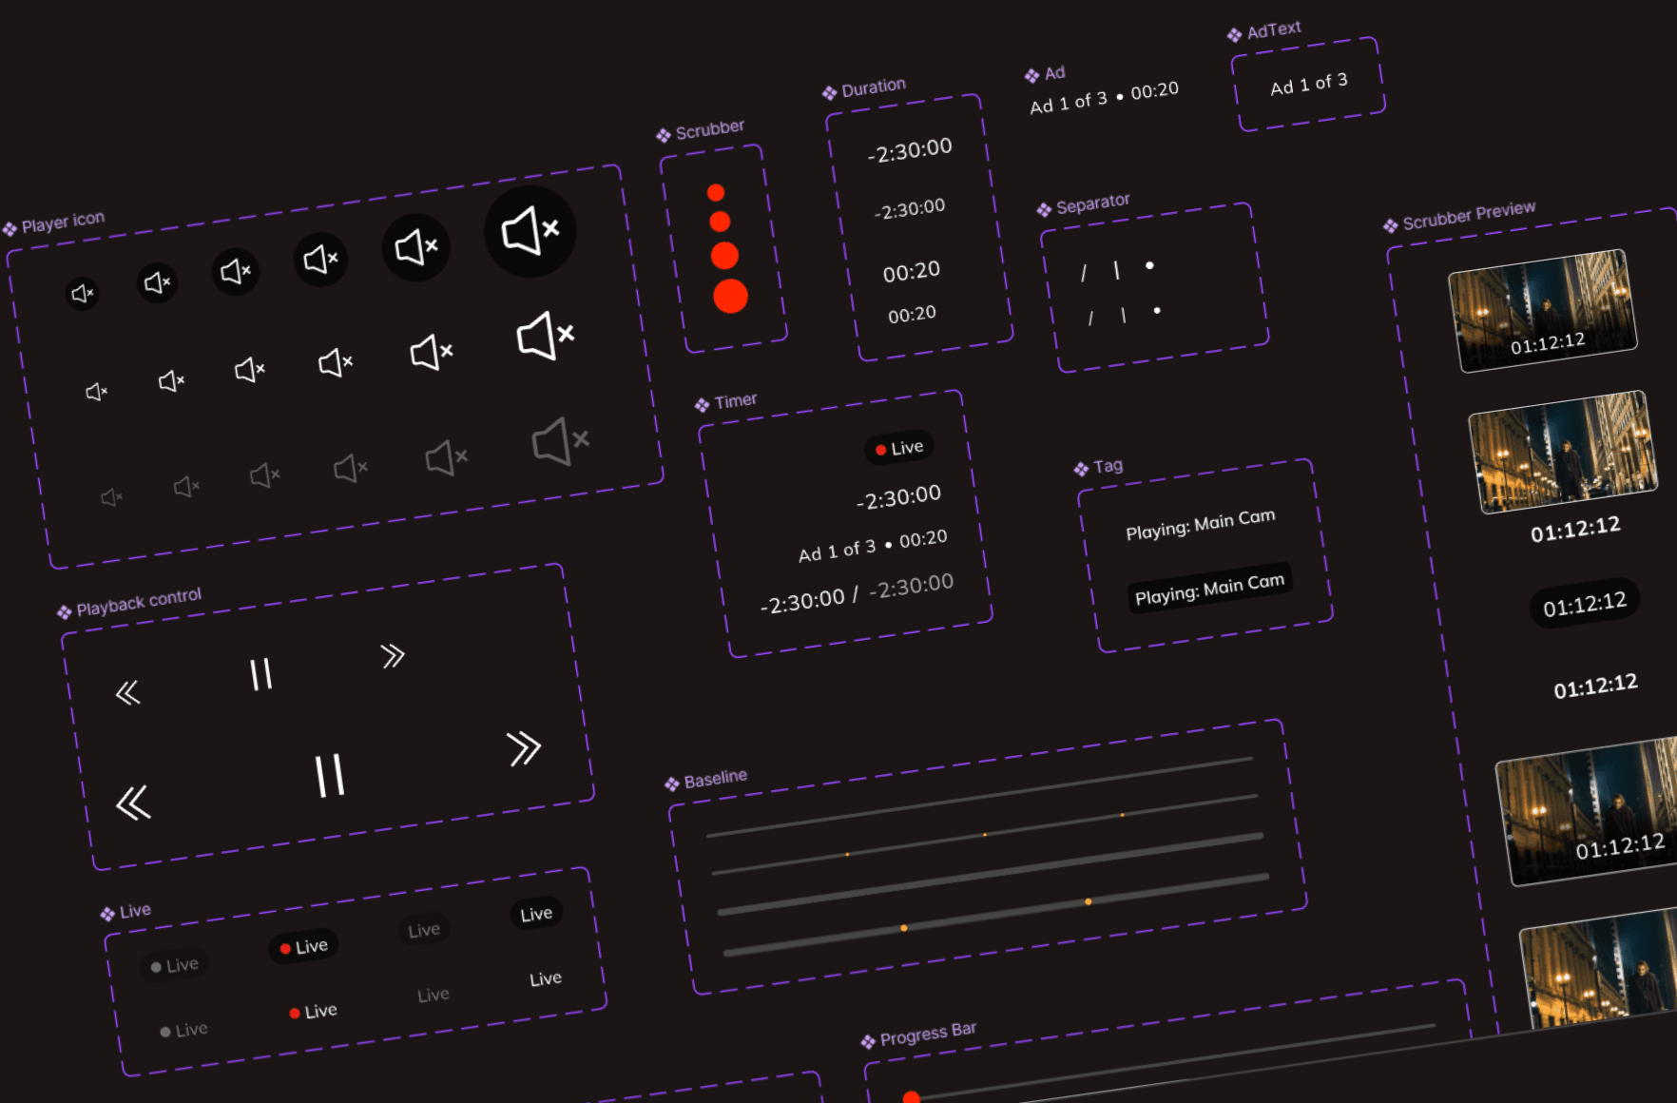Screen dimensions: 1677x1103
Task: Click the thick baseline with two orange markers
Action: (996, 915)
